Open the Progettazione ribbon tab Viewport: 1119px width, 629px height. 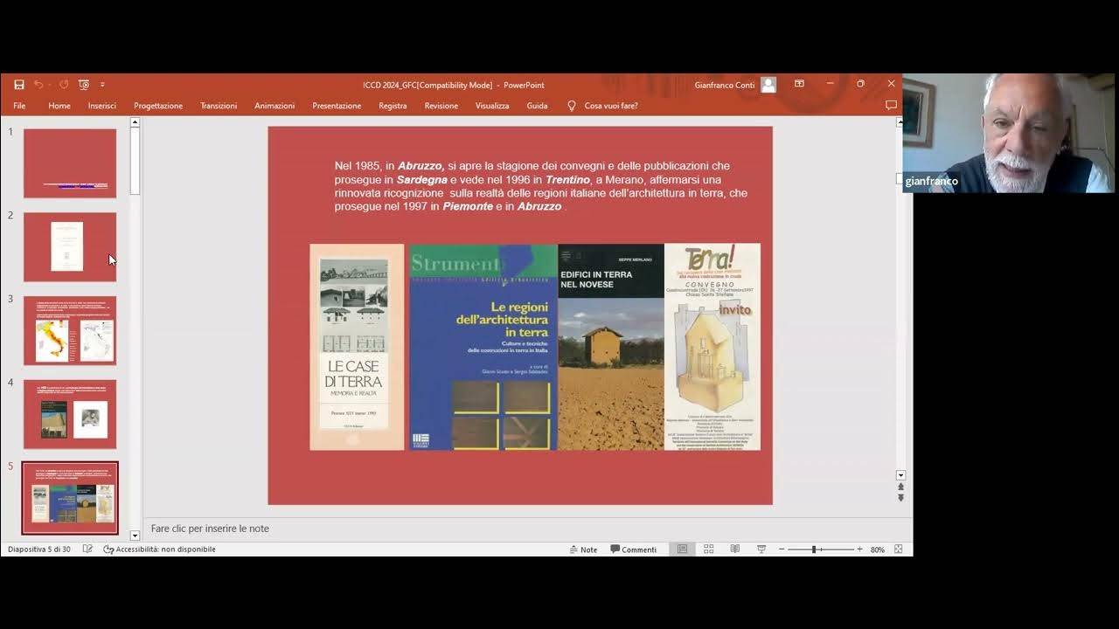point(158,106)
